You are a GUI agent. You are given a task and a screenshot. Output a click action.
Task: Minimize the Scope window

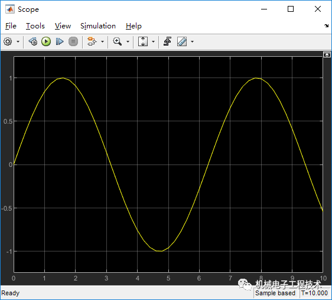pos(264,9)
